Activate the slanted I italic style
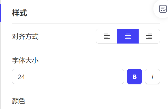 pyautogui.click(x=153, y=77)
